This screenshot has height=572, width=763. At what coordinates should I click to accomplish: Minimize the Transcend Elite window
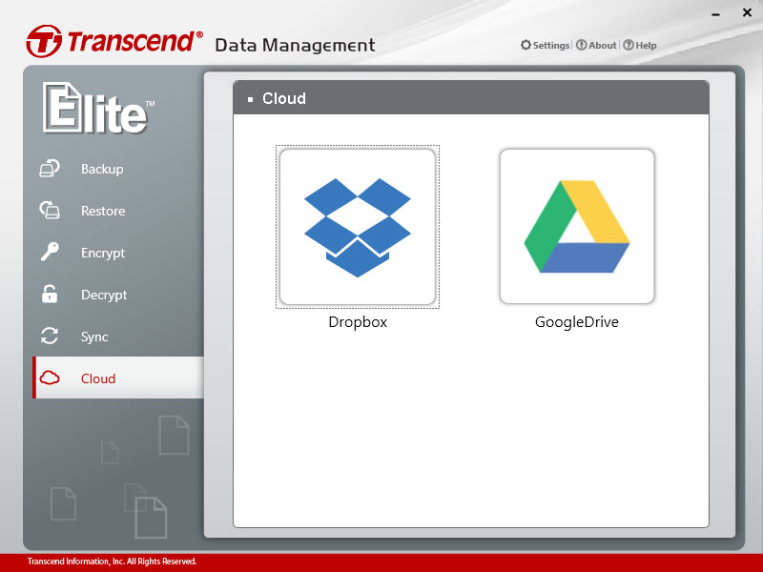tap(715, 14)
